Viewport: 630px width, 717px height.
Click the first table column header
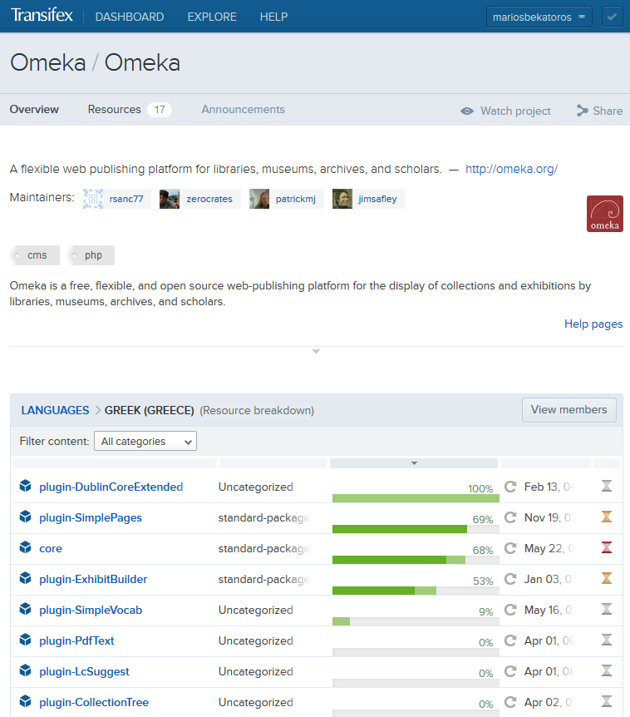tap(115, 463)
